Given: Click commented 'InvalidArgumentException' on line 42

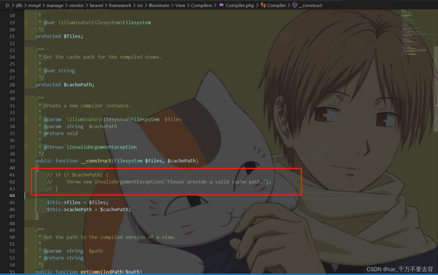Looking at the screenshot, I should point(128,182).
